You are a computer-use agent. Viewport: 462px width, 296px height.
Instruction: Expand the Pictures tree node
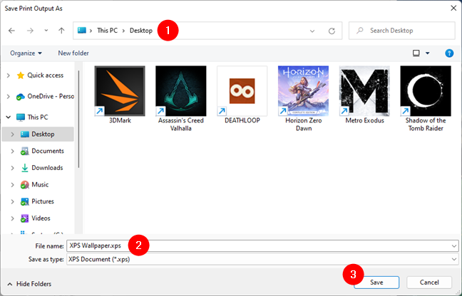[12, 201]
